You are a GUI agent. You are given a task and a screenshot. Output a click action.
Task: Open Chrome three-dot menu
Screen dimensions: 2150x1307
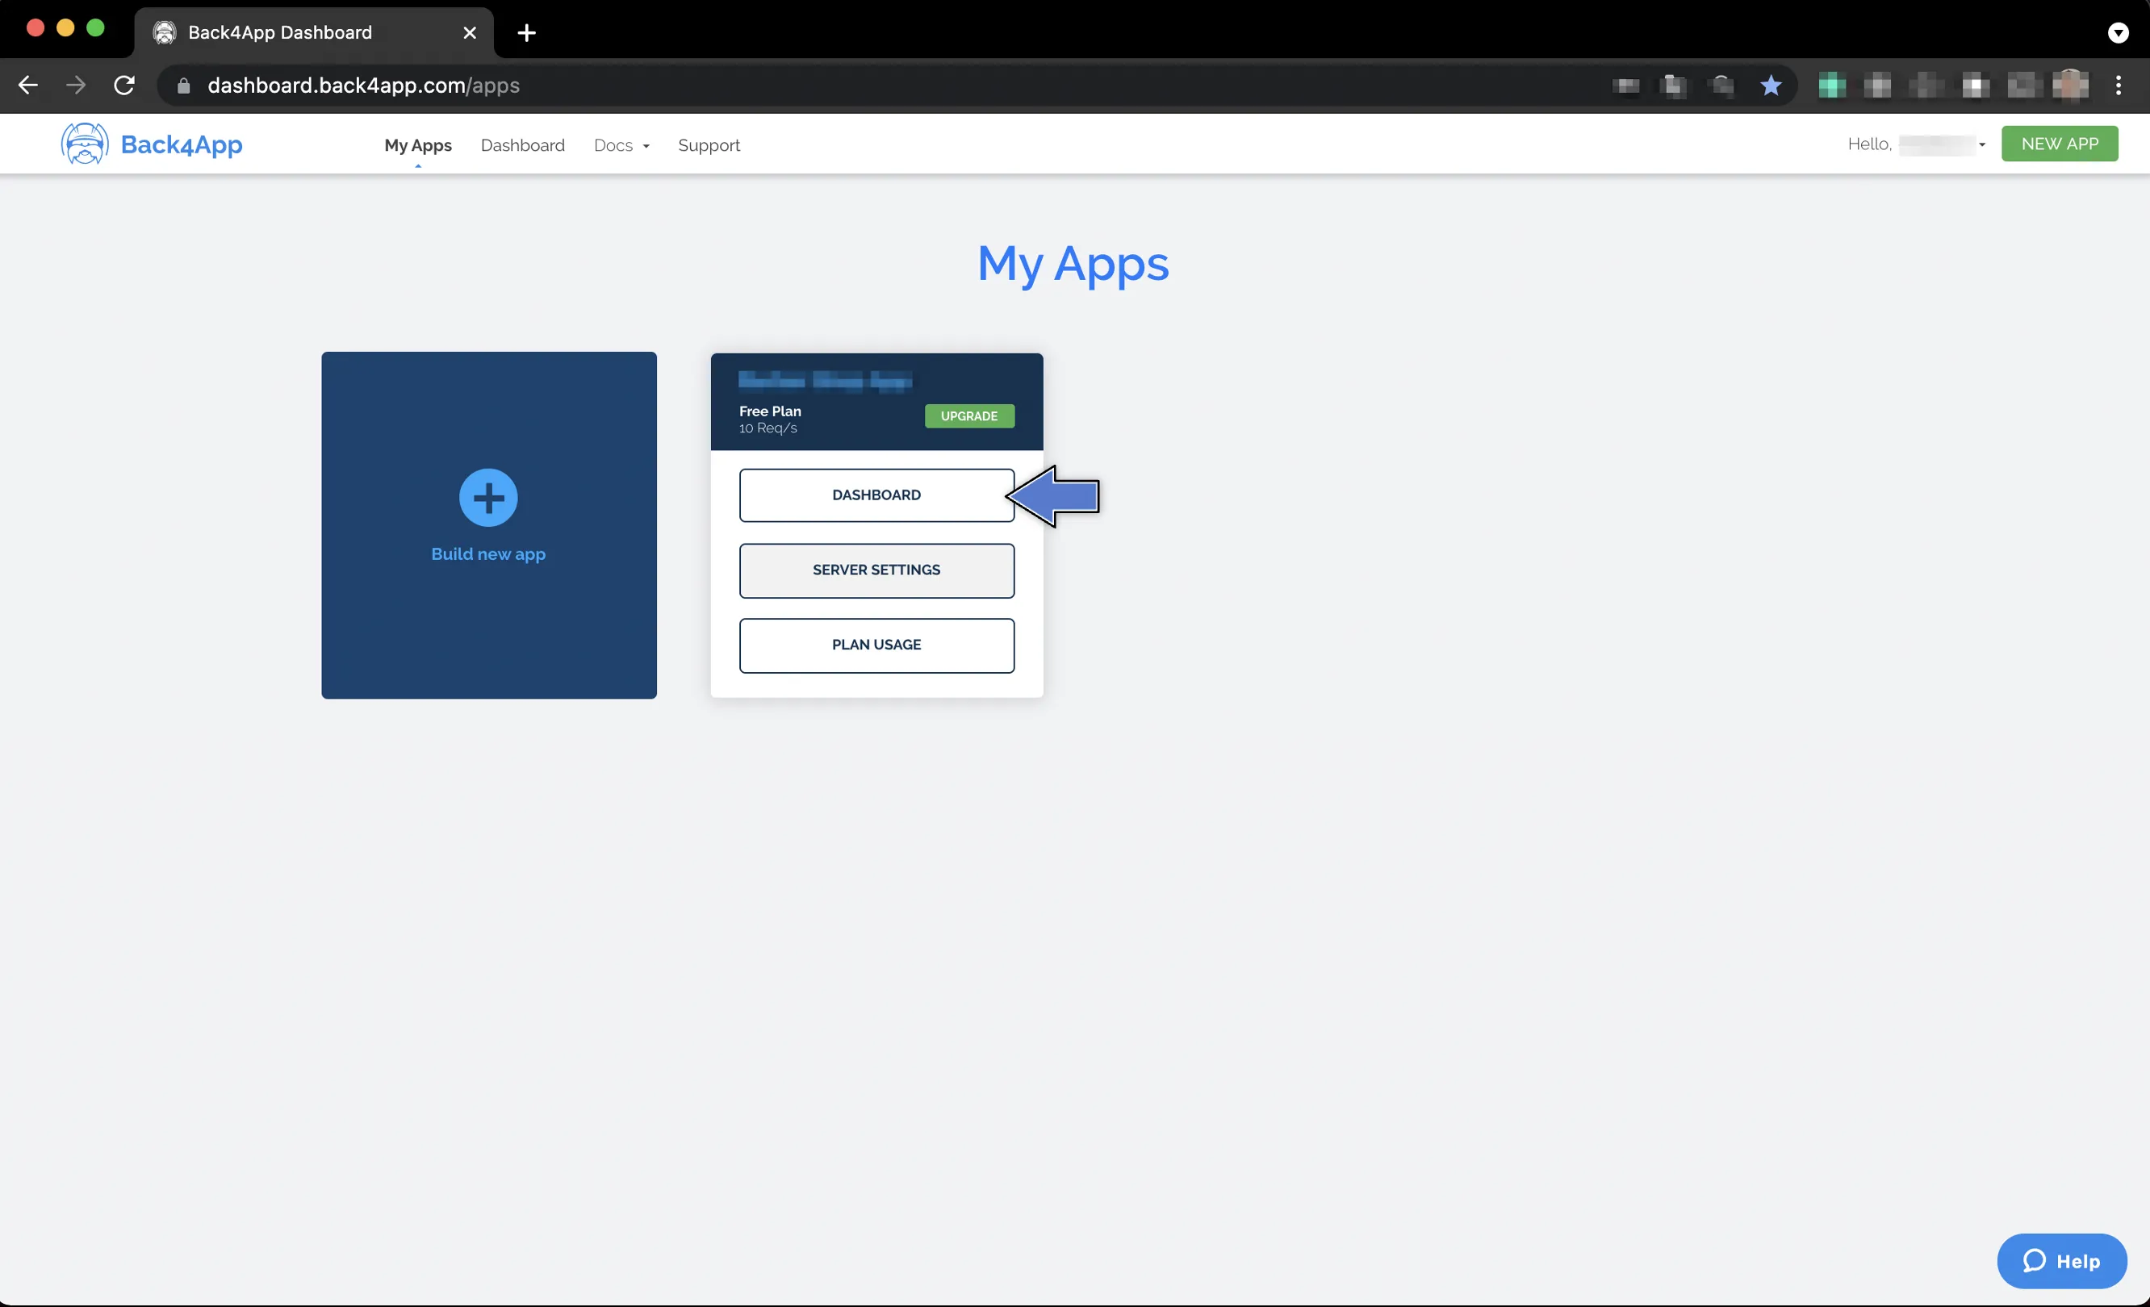[2119, 86]
